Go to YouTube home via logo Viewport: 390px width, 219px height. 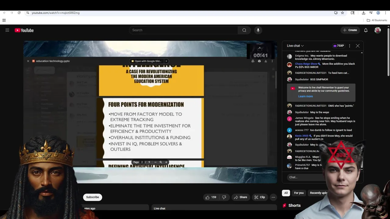point(24,30)
